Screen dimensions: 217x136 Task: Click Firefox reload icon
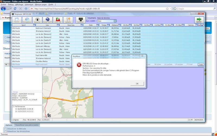click(15, 9)
